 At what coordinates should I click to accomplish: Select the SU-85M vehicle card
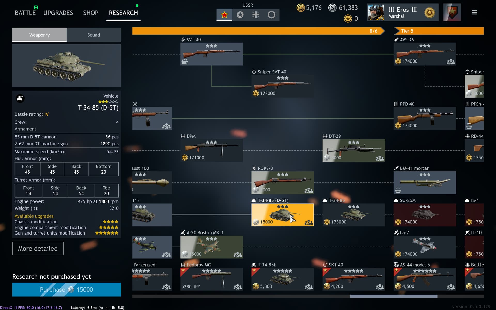(x=425, y=215)
